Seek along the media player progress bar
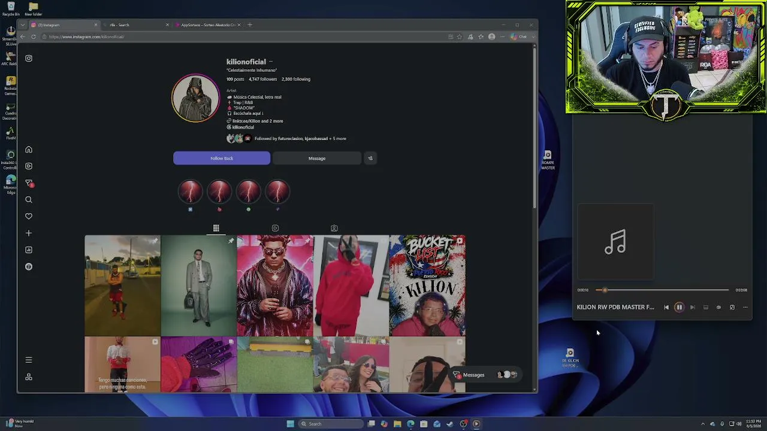Image resolution: width=767 pixels, height=431 pixels. pos(662,290)
